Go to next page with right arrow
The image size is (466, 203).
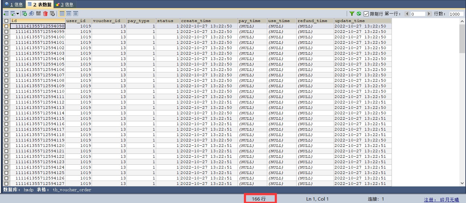(429, 14)
